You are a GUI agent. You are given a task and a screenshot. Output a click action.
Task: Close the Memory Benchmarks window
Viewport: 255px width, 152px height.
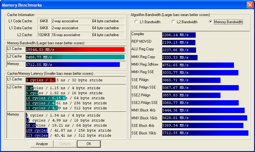(x=250, y=5)
